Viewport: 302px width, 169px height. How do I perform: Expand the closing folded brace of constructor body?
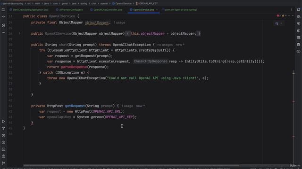pos(199,33)
